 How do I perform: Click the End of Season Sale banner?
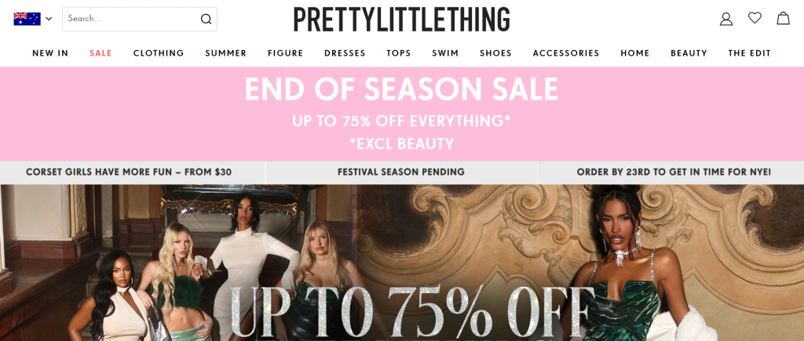point(402,114)
